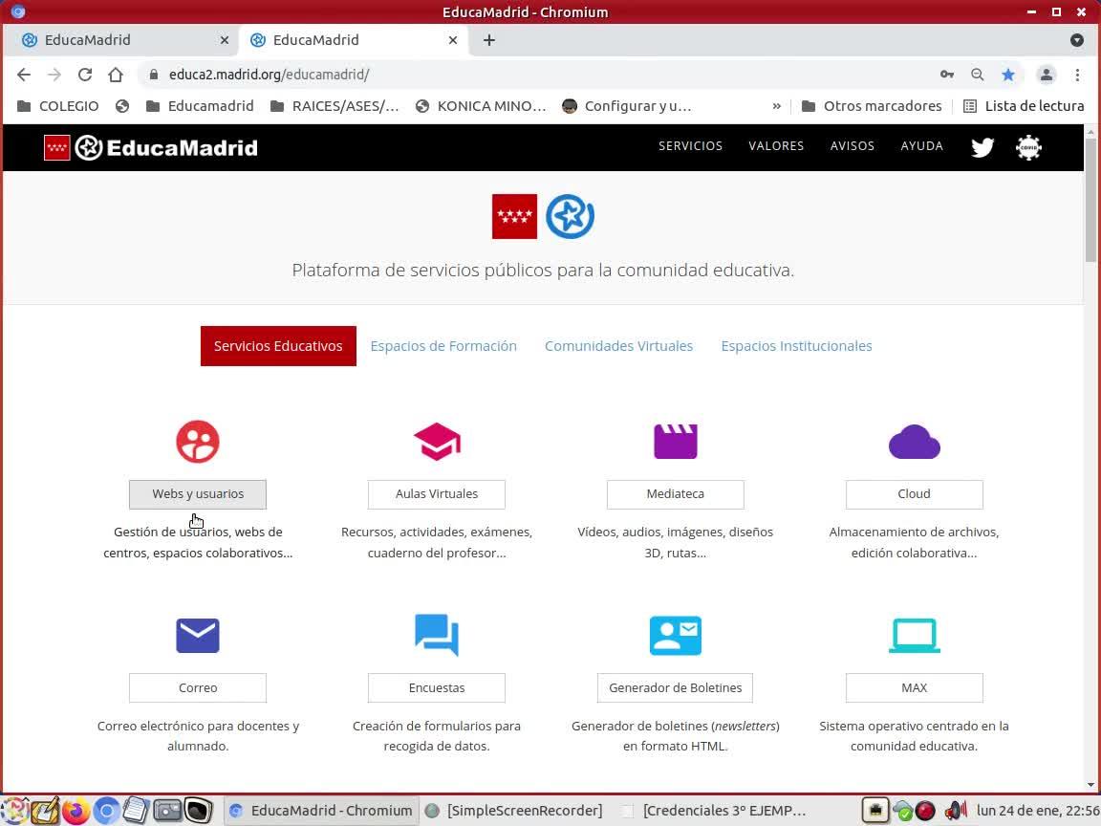Viewport: 1101px width, 826px height.
Task: Click the red Comunidad de Madrid flag logo
Action: [515, 216]
